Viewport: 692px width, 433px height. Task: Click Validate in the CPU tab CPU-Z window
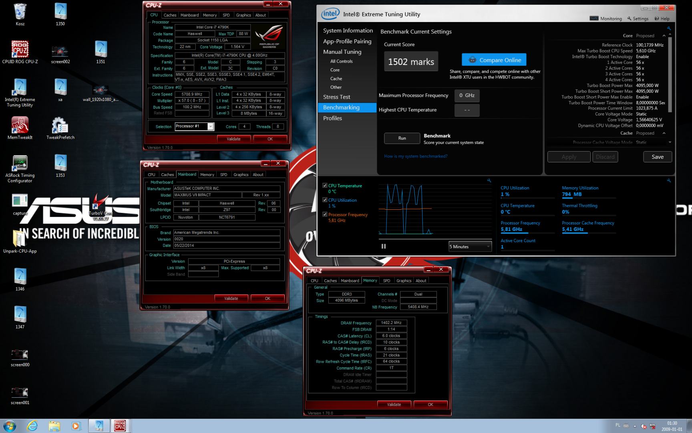tap(233, 139)
